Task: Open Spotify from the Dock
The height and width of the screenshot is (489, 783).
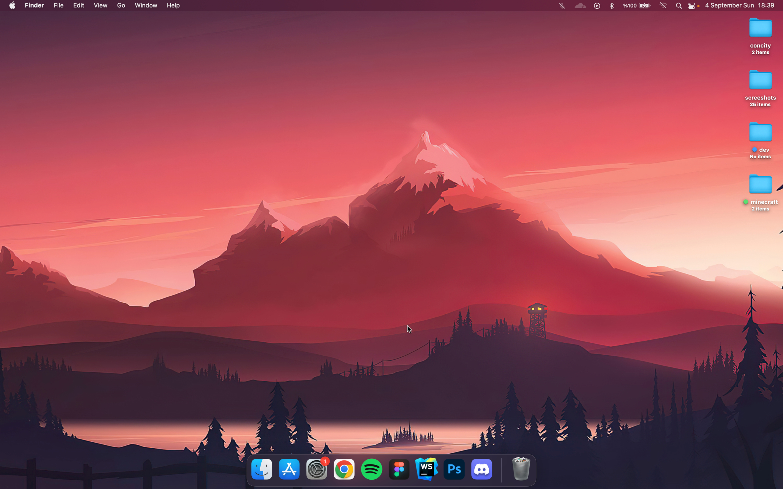Action: click(x=372, y=469)
